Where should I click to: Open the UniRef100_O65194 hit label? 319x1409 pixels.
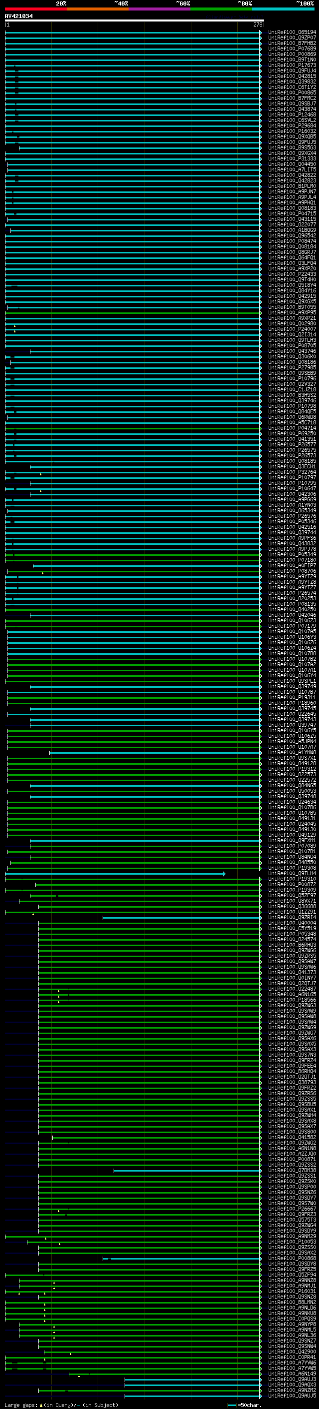(292, 32)
